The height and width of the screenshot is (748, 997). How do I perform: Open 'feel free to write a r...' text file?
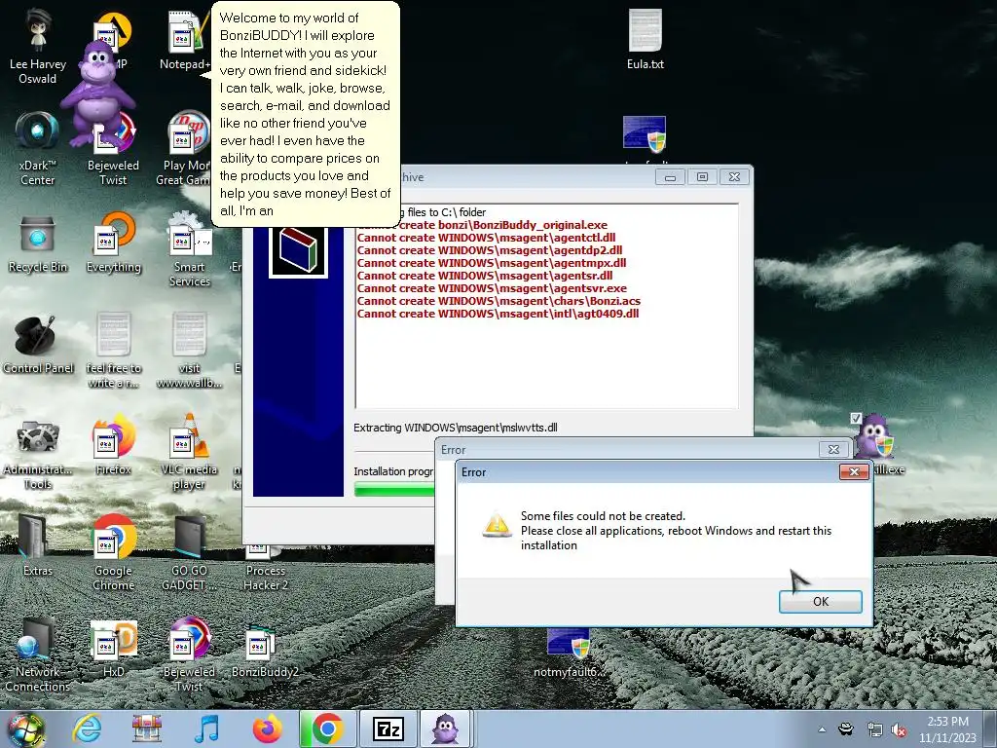point(113,351)
